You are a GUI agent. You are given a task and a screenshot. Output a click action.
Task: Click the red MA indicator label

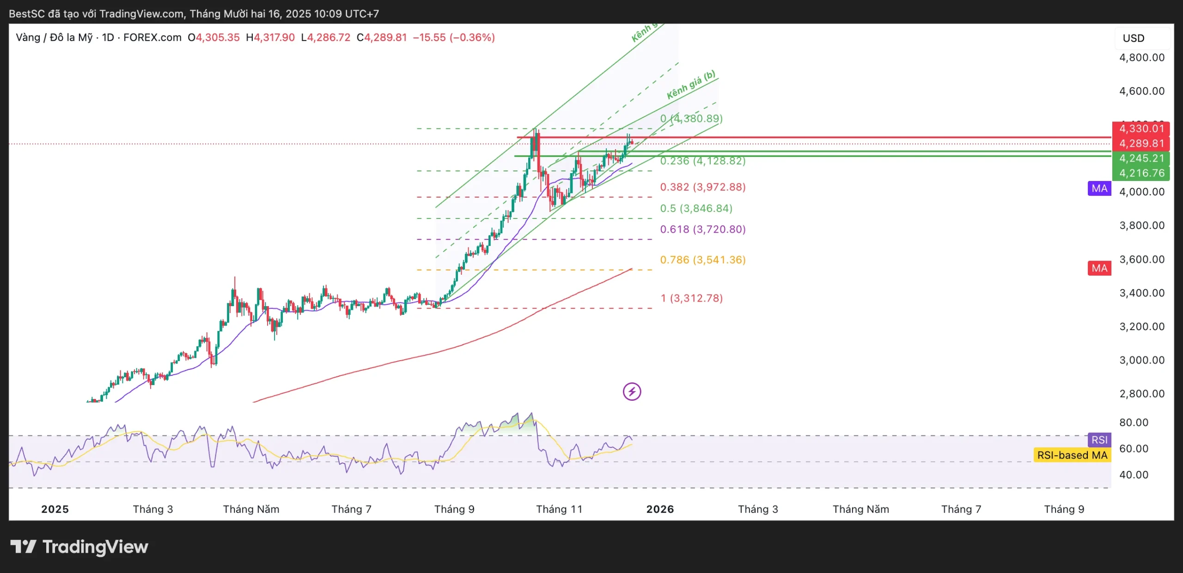click(1099, 268)
